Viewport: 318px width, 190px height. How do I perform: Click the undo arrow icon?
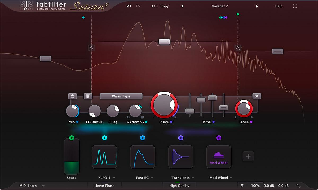(x=129, y=6)
